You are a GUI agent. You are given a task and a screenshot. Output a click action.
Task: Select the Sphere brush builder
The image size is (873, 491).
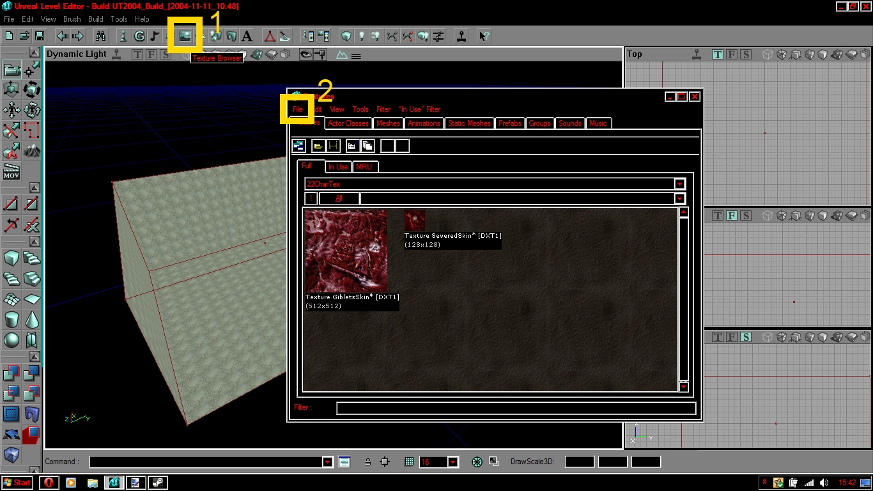tap(12, 340)
